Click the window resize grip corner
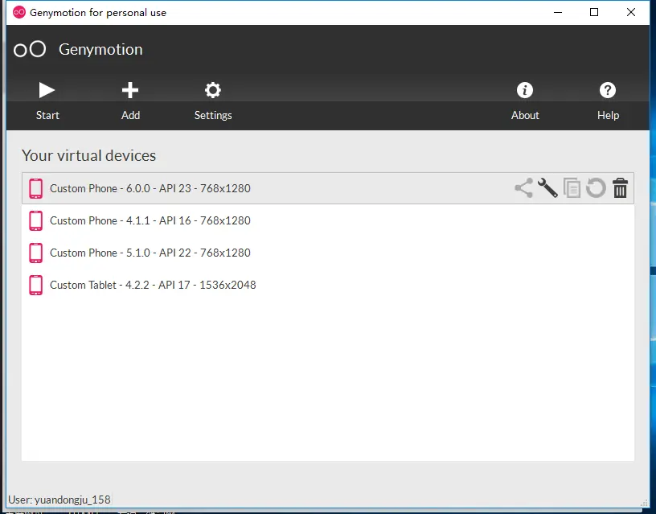 coord(644,504)
